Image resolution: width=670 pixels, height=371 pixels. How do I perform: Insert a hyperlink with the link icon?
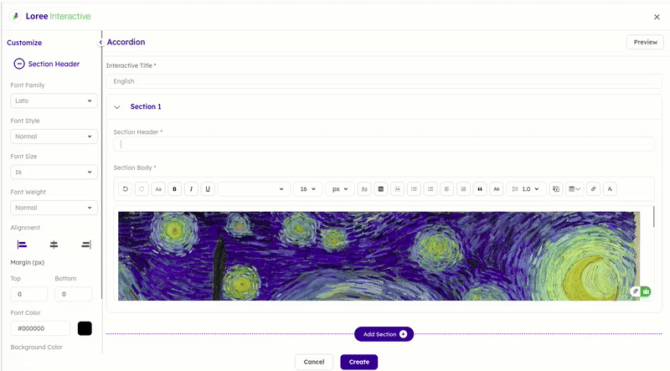tap(594, 189)
